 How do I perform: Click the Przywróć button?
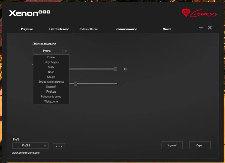coord(172,145)
